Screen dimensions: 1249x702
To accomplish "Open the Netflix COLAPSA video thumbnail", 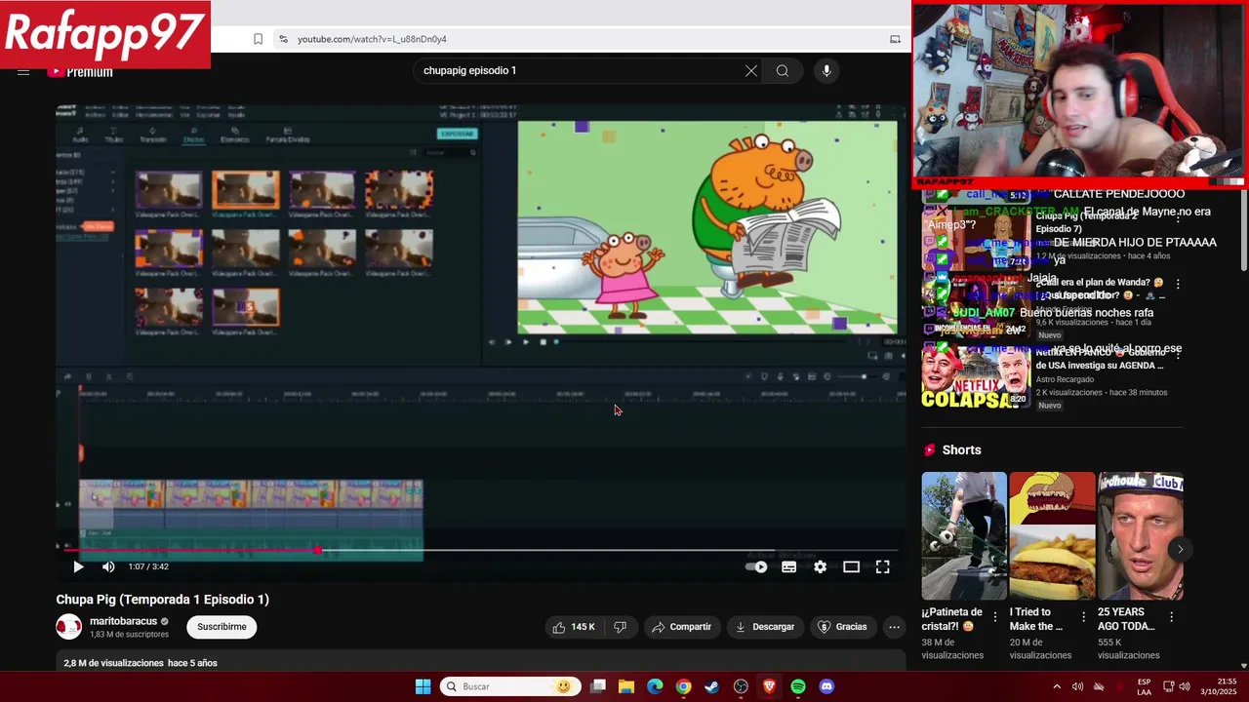I will click(976, 377).
